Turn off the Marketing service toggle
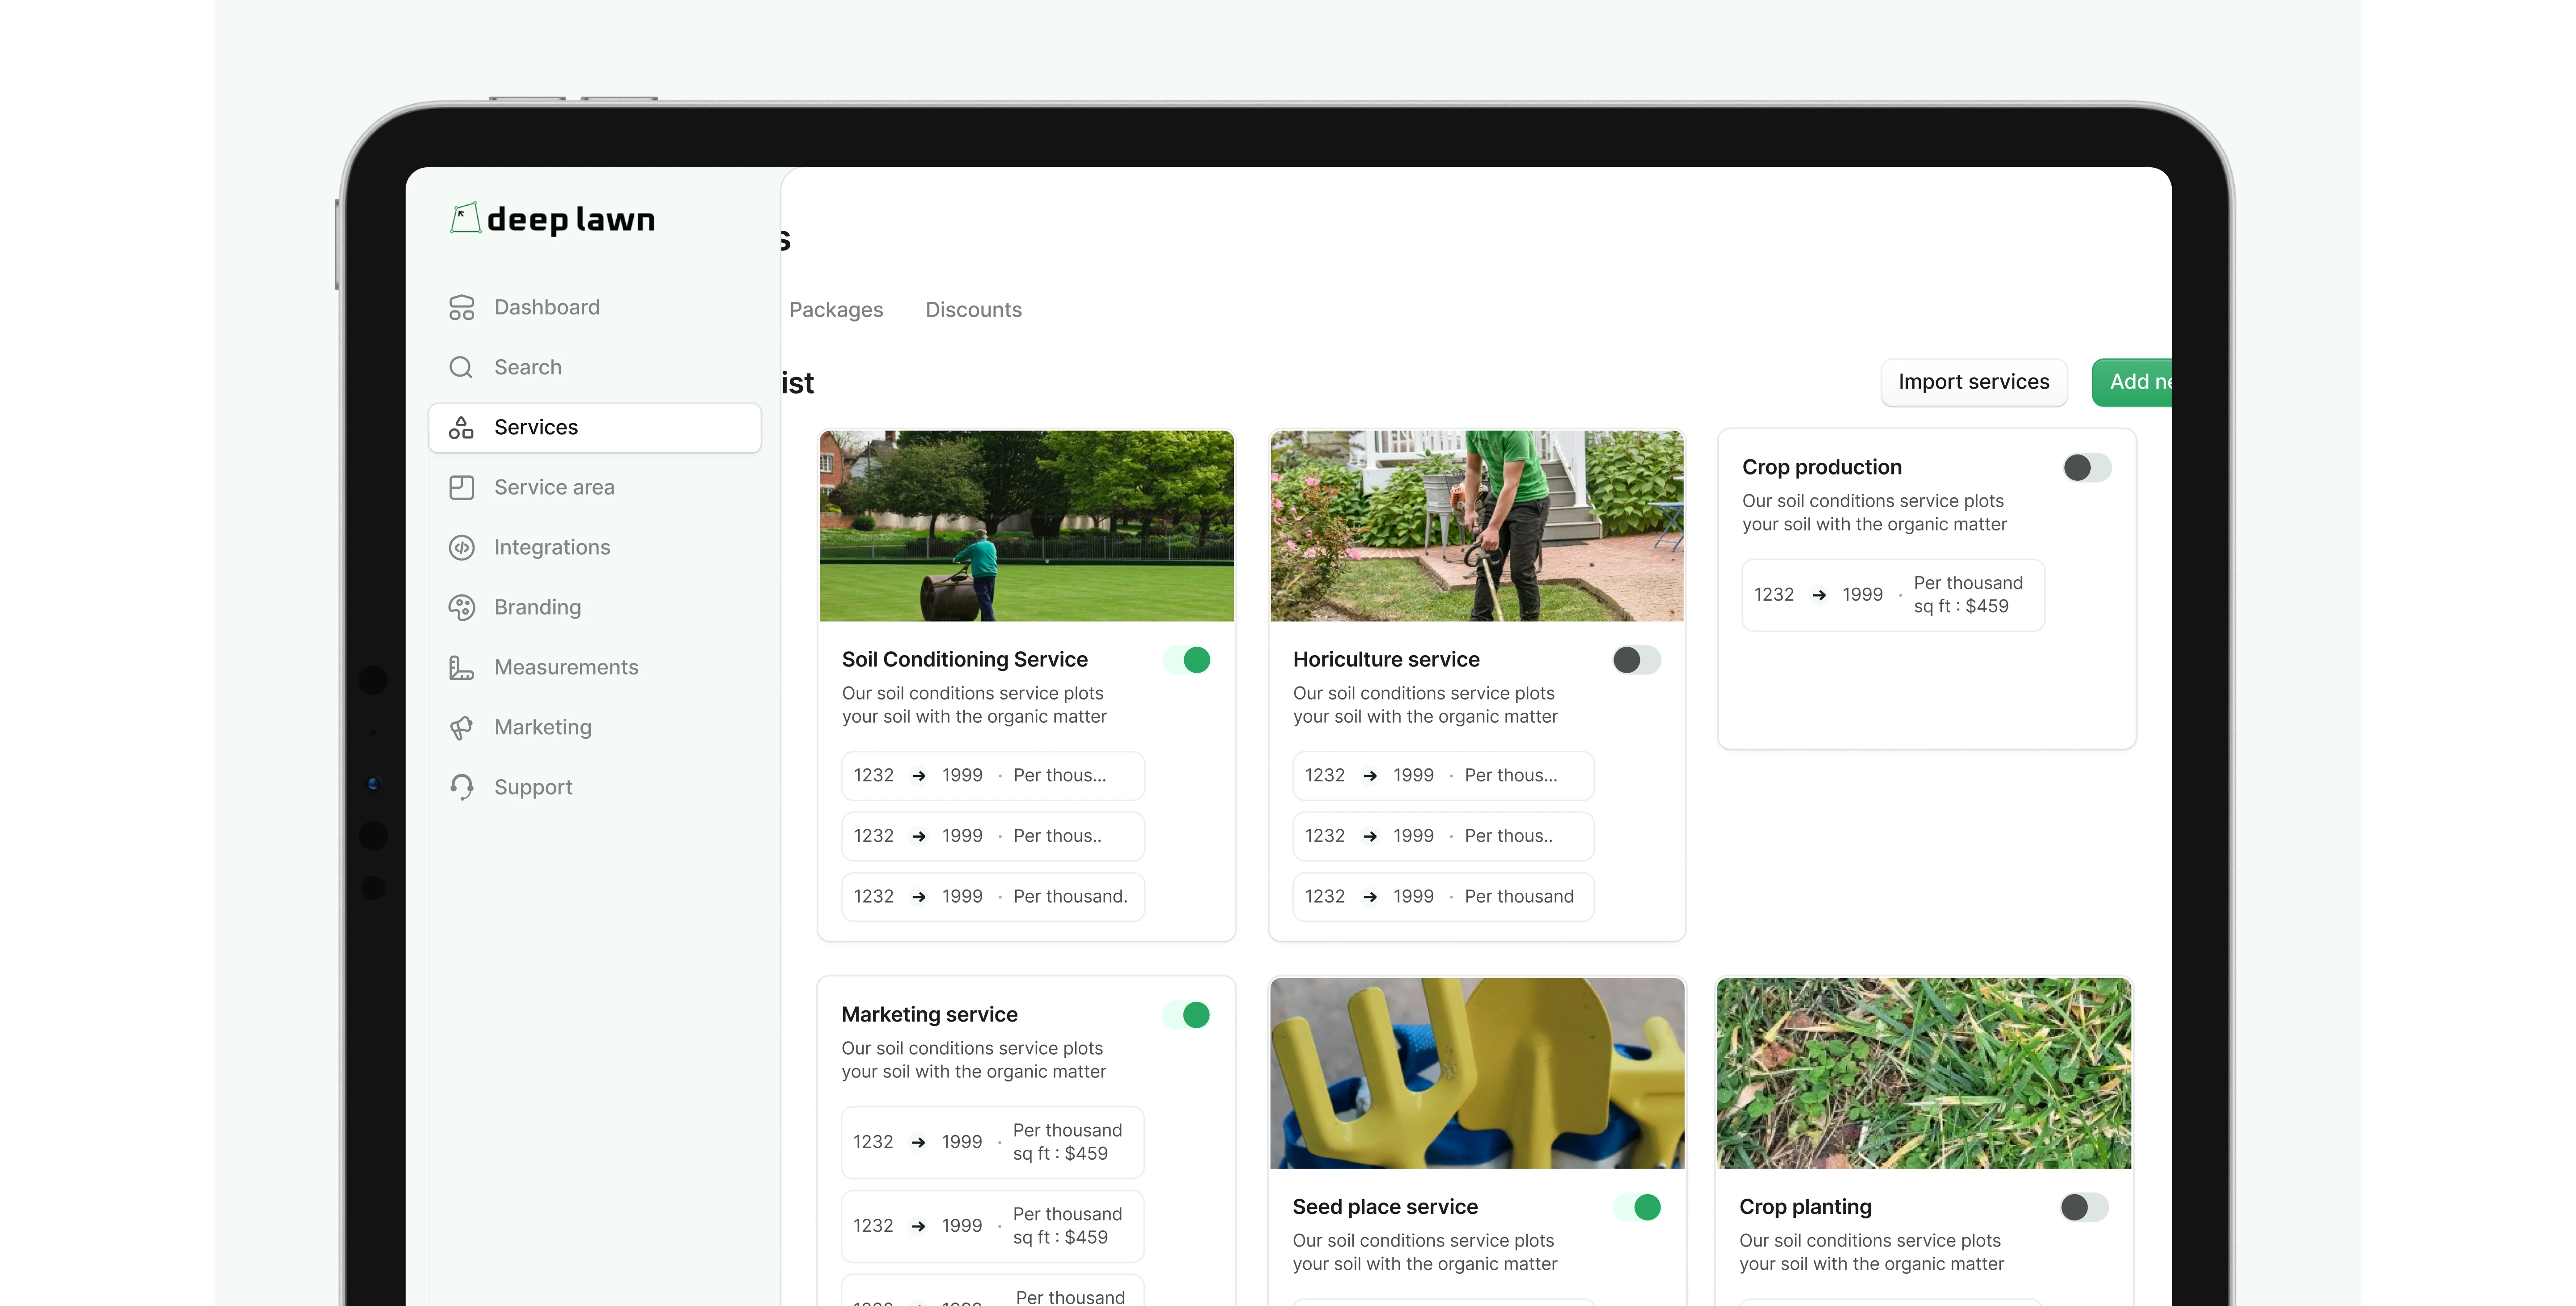Image resolution: width=2576 pixels, height=1306 pixels. point(1187,1015)
